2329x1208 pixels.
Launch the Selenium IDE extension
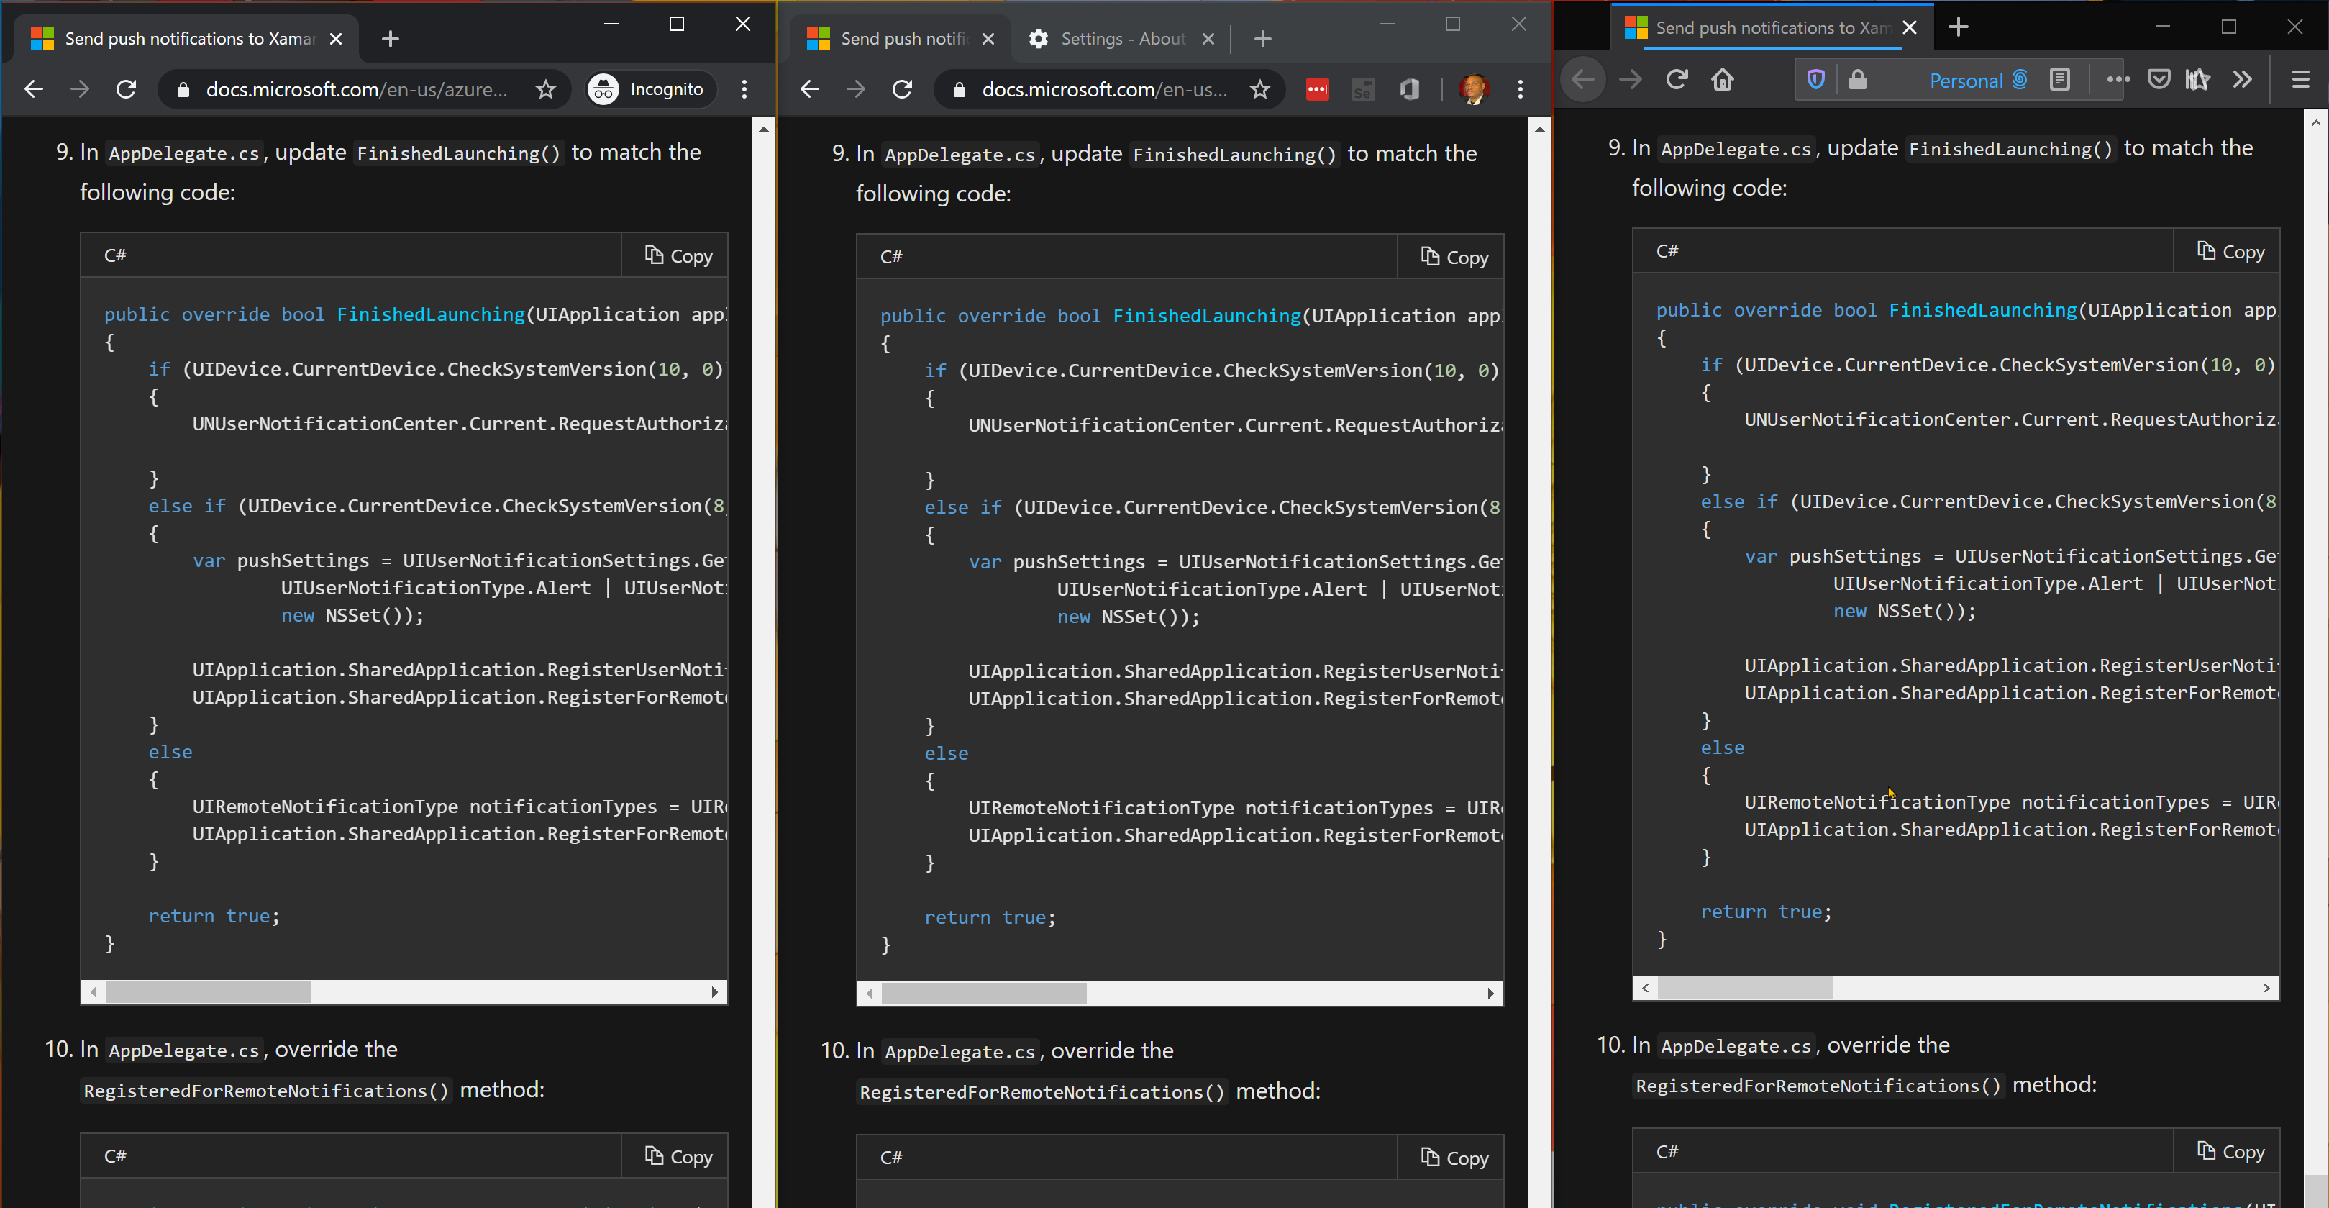1362,88
